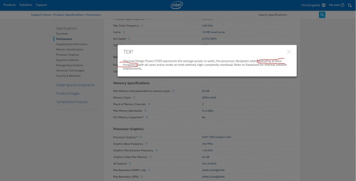The height and width of the screenshot is (181, 356).
Task: Click help icon next to Cache
Action: (124, 32)
